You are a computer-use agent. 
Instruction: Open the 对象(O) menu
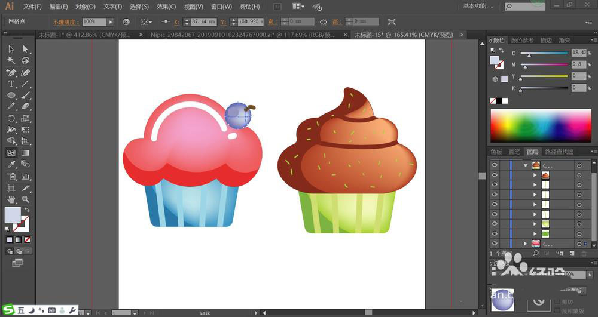click(85, 7)
